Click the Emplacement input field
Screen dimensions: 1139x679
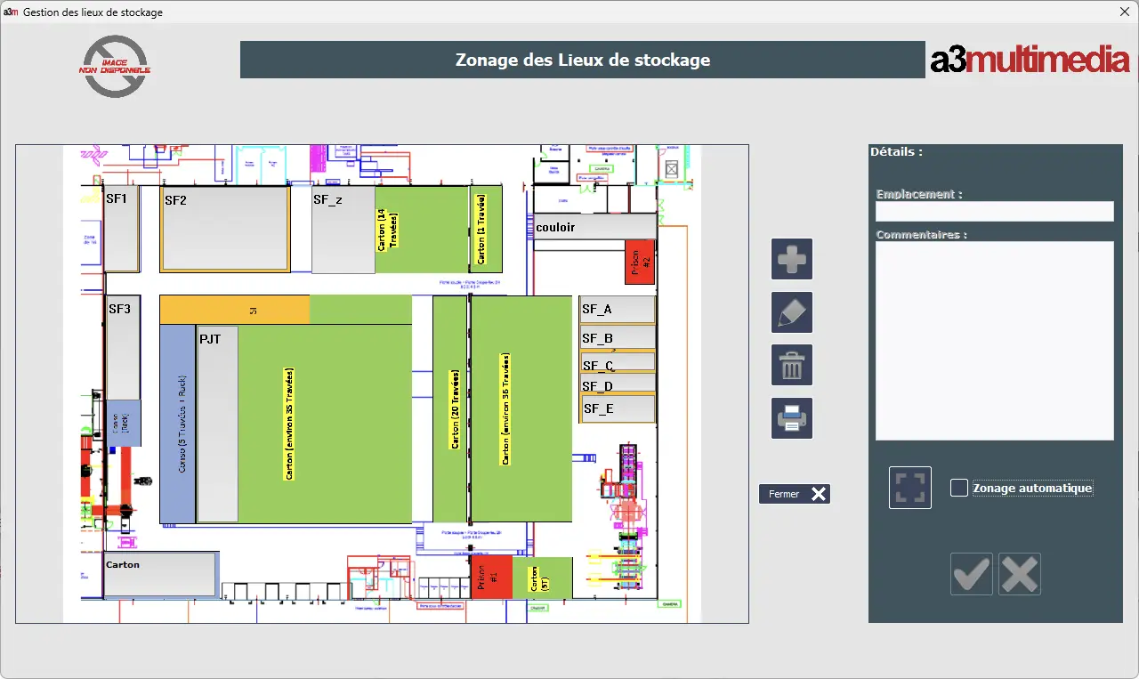click(995, 211)
